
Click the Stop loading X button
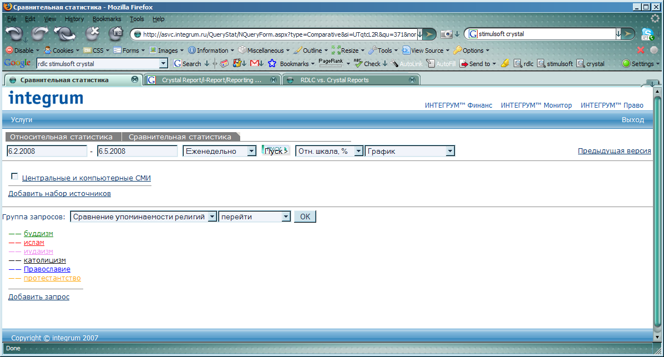(x=92, y=33)
